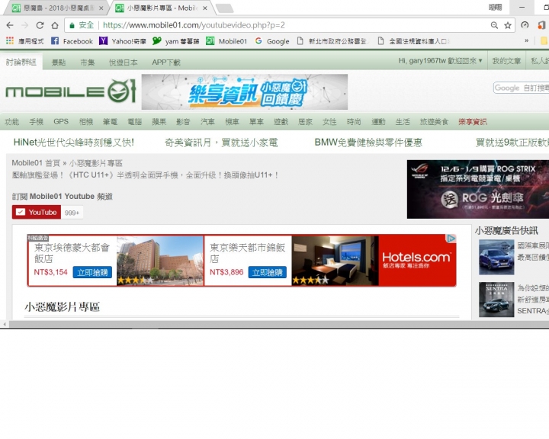Open the zoom magnifier icon in address bar
Viewport: 549px width, 439px height.
tap(494, 25)
